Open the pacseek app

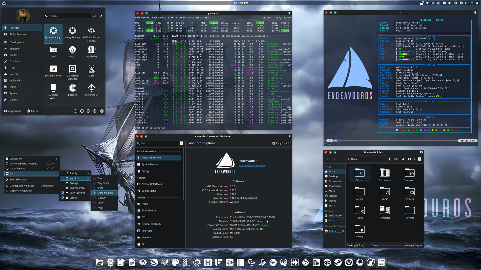72,90
